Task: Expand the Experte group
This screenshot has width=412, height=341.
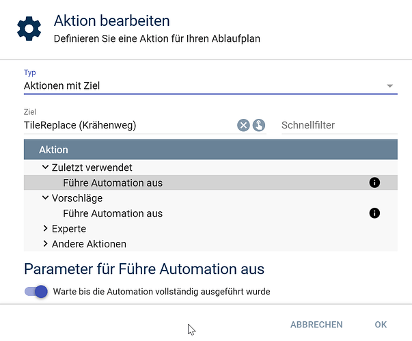Action: click(46, 229)
